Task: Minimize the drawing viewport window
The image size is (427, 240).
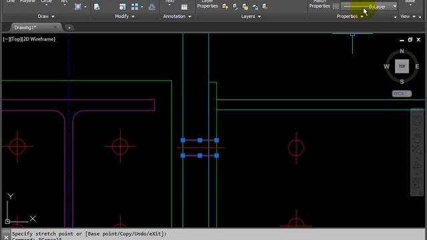Action: [x=402, y=40]
